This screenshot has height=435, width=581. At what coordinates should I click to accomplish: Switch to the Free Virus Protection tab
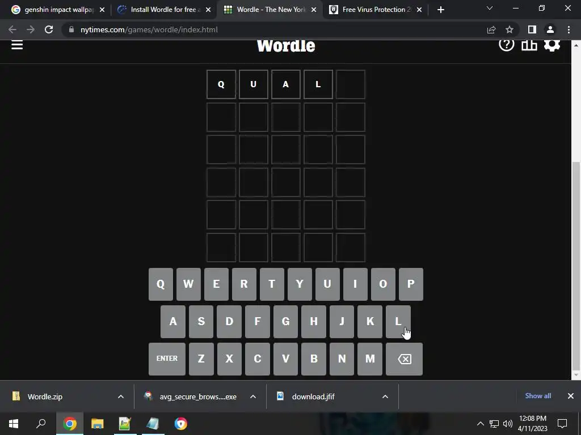pyautogui.click(x=376, y=10)
